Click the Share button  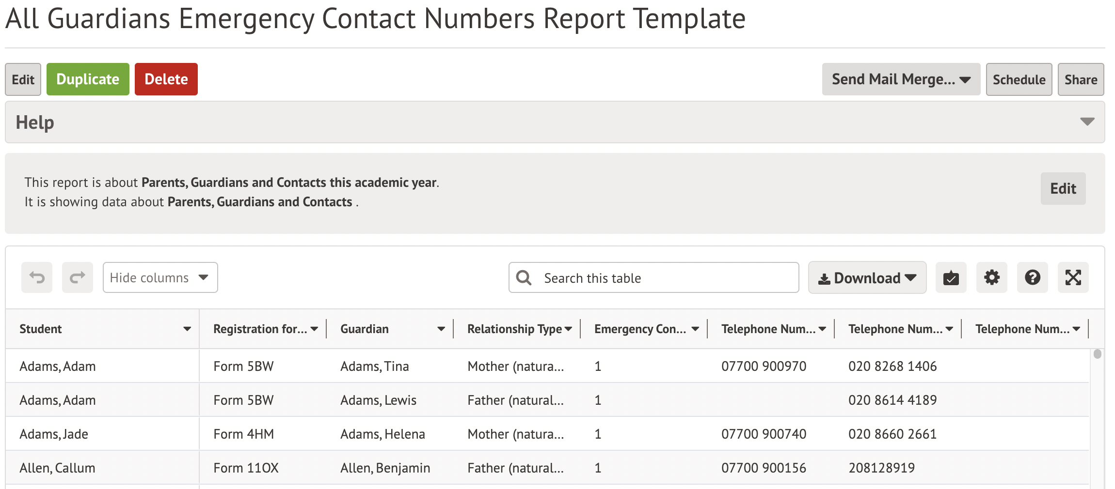[1081, 79]
